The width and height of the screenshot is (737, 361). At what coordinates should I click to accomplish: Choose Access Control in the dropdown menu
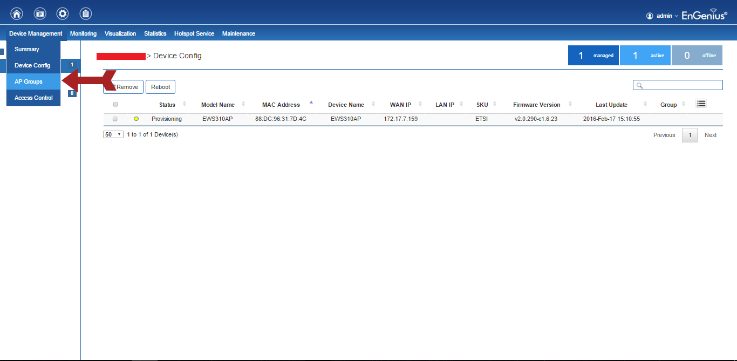pyautogui.click(x=33, y=98)
